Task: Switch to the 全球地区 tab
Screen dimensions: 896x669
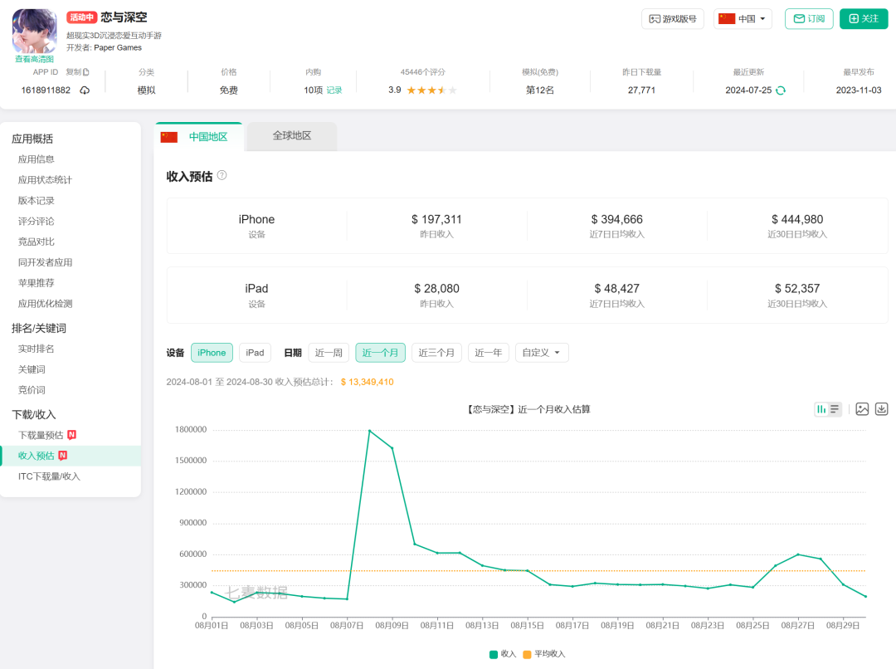Action: click(291, 136)
